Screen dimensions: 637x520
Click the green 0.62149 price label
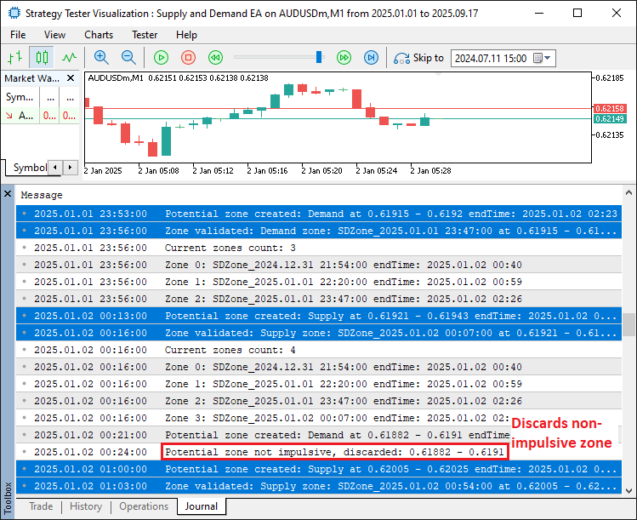(x=610, y=118)
